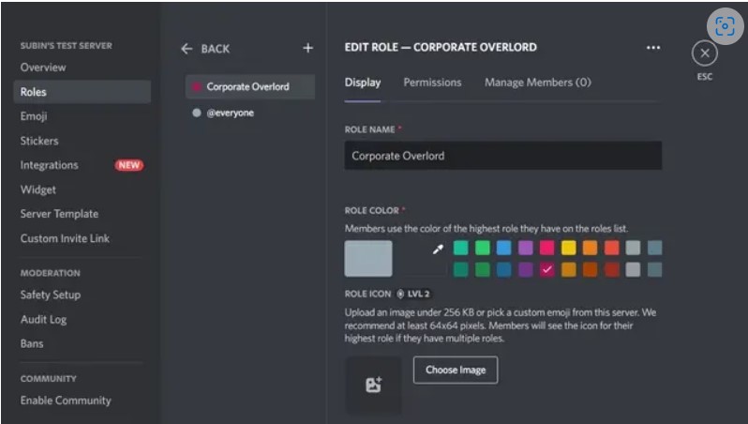Viewport: 748px width, 424px height.
Task: Click the Back arrow in roles list
Action: [187, 49]
